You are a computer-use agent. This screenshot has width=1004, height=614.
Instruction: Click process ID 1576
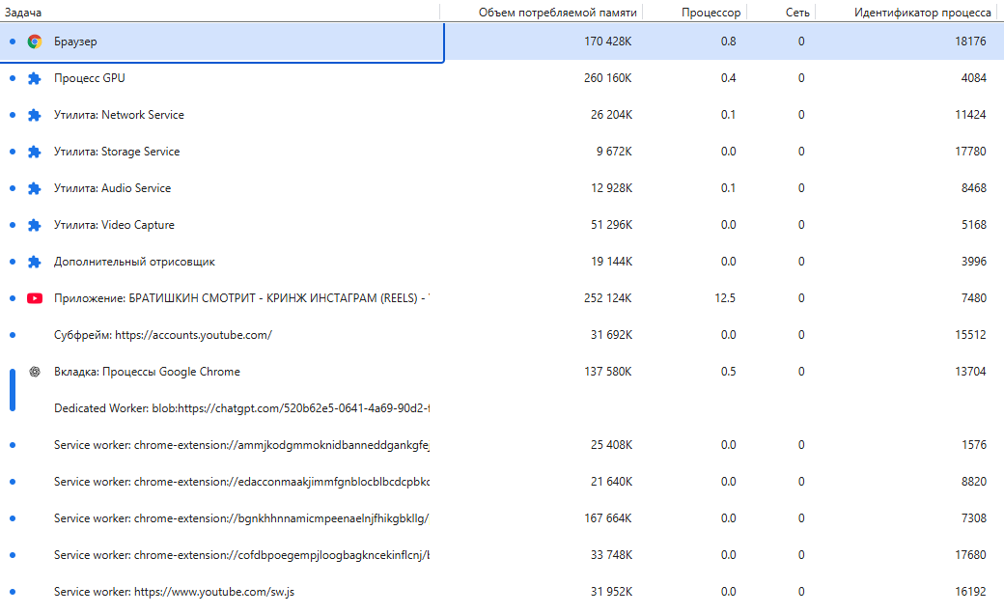click(x=974, y=445)
